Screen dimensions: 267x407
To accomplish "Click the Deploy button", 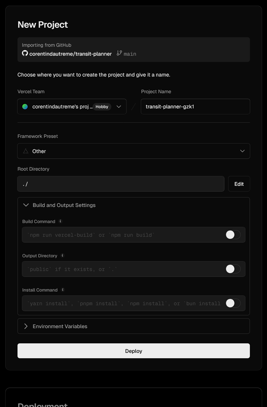I will (x=134, y=351).
